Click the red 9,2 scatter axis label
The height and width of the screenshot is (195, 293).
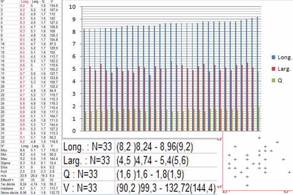287,191
